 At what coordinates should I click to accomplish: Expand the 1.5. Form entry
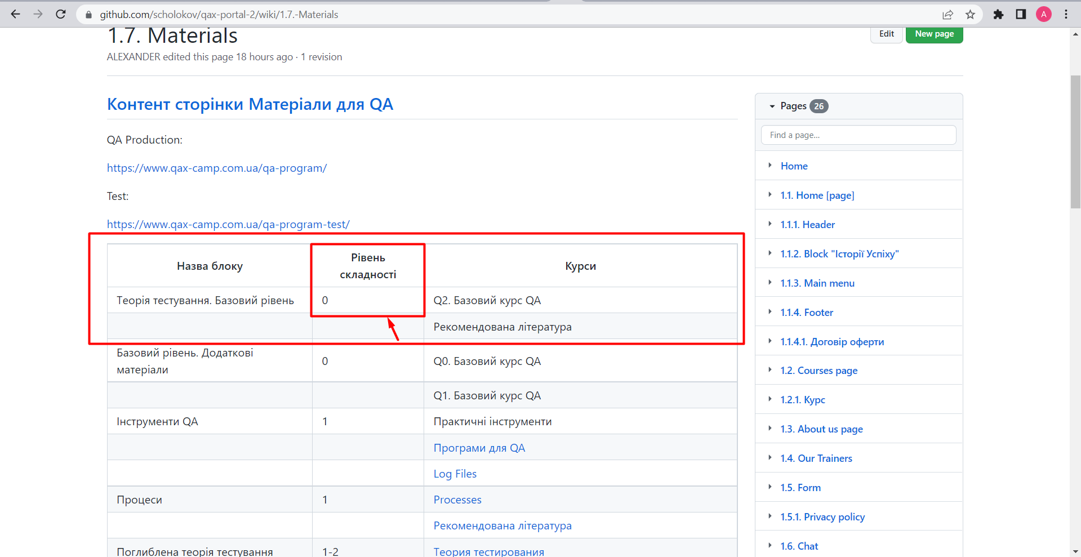click(770, 487)
